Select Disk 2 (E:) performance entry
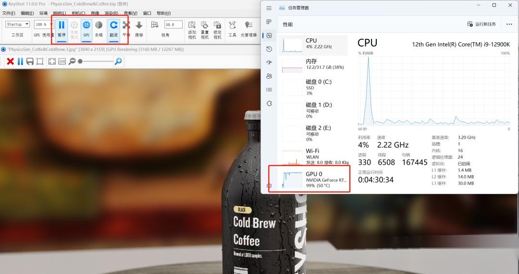 313,133
